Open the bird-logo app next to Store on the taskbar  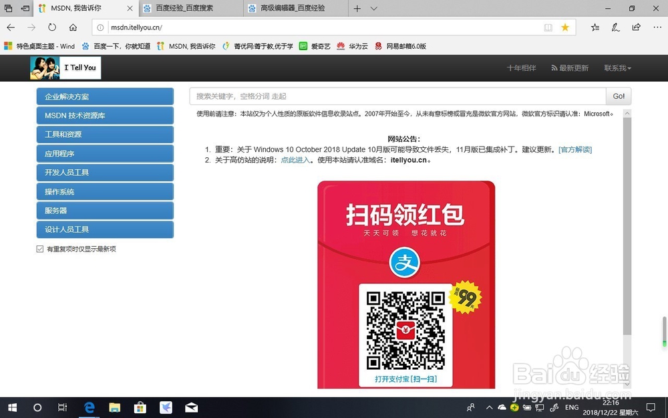click(166, 407)
